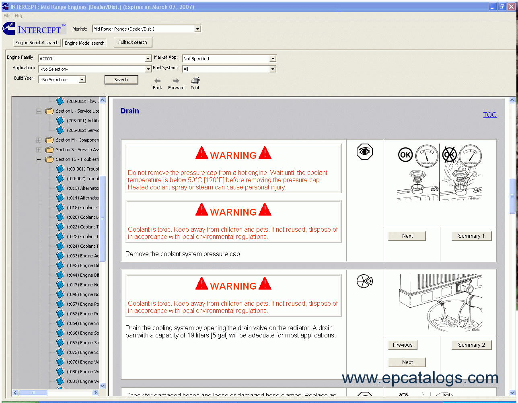Select the (t066) Engine tree item
Screen dimensions: 518x403
83,333
